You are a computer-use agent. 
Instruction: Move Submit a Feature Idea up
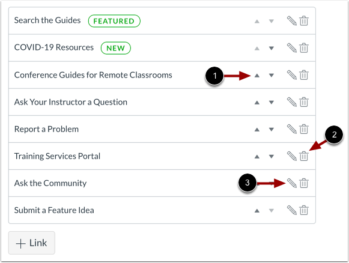tap(257, 211)
